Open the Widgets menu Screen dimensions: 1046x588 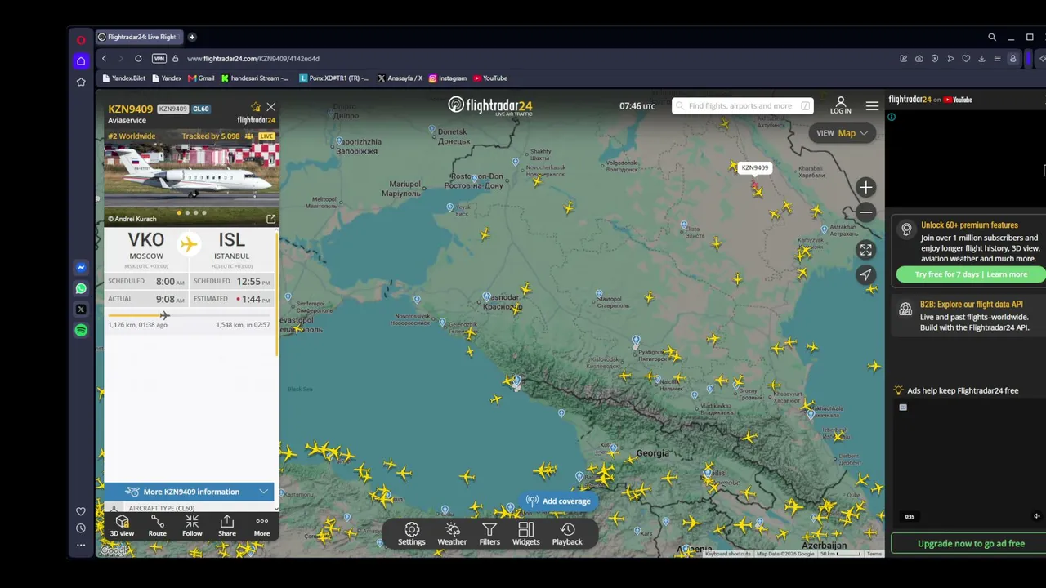(526, 534)
